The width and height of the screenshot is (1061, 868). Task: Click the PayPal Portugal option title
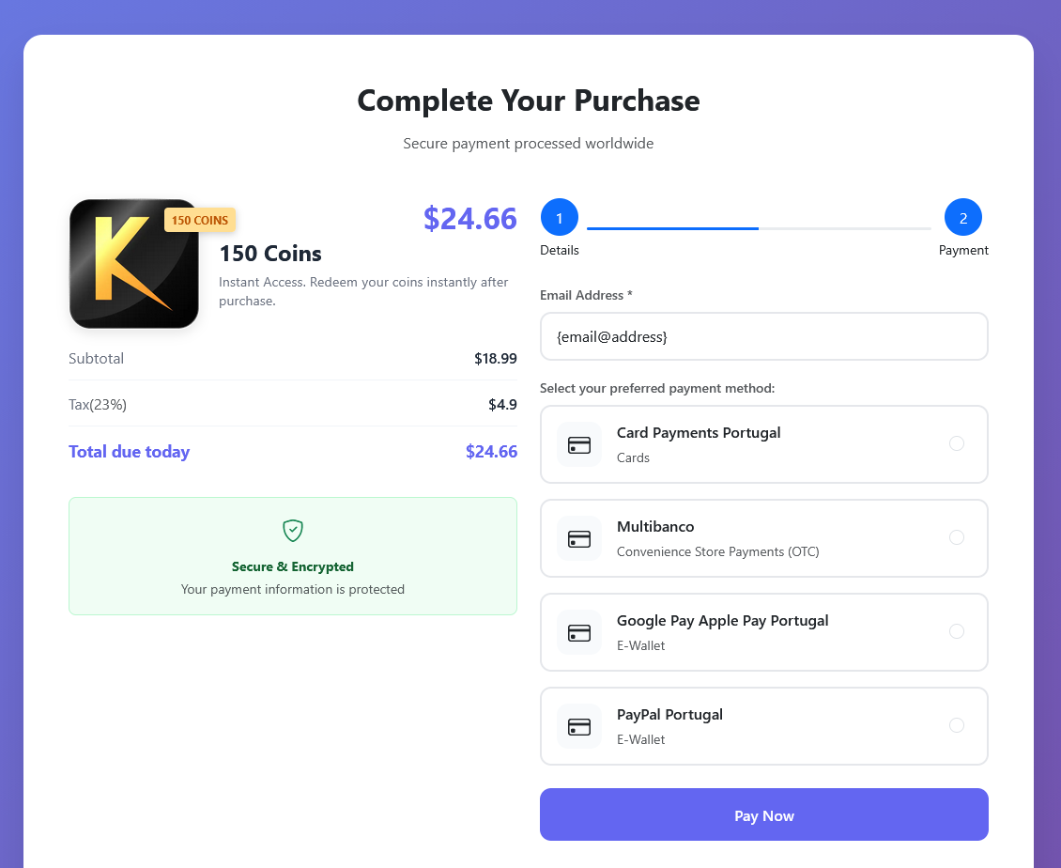(x=669, y=715)
